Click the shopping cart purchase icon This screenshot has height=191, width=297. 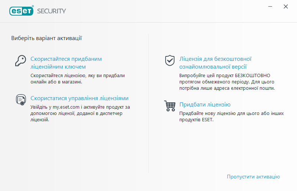(169, 106)
